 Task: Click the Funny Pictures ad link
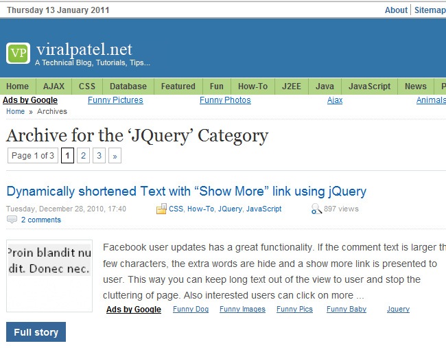point(115,100)
